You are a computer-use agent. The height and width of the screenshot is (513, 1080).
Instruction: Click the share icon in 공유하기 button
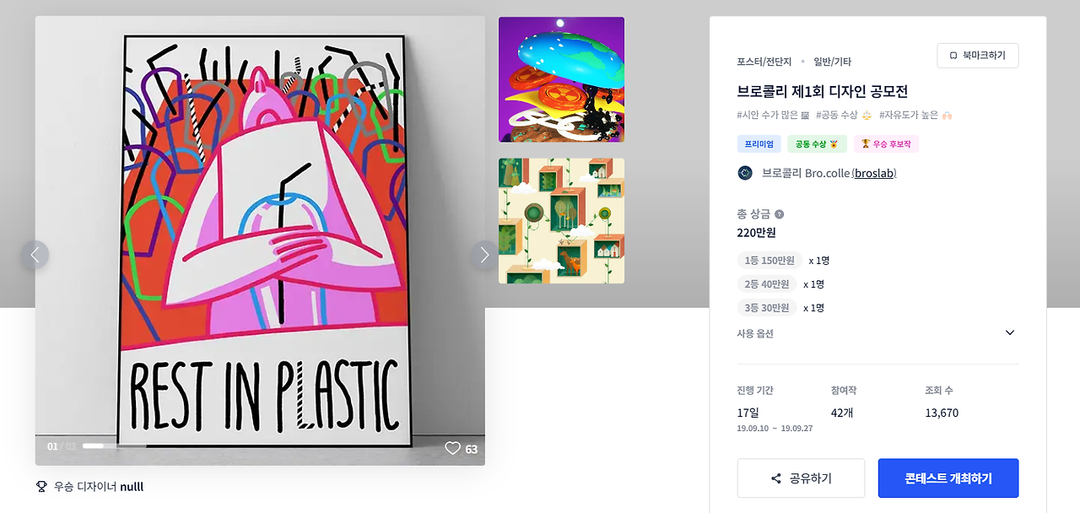776,478
